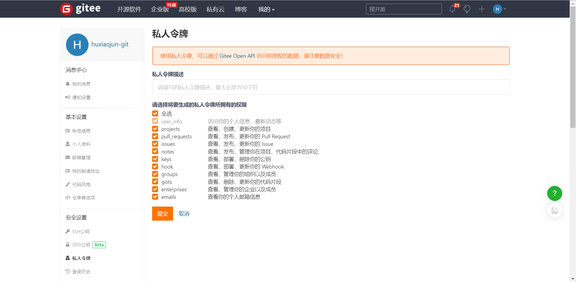Expand the 我的 dropdown menu
Viewport: 576px width, 282px height.
[x=266, y=10]
